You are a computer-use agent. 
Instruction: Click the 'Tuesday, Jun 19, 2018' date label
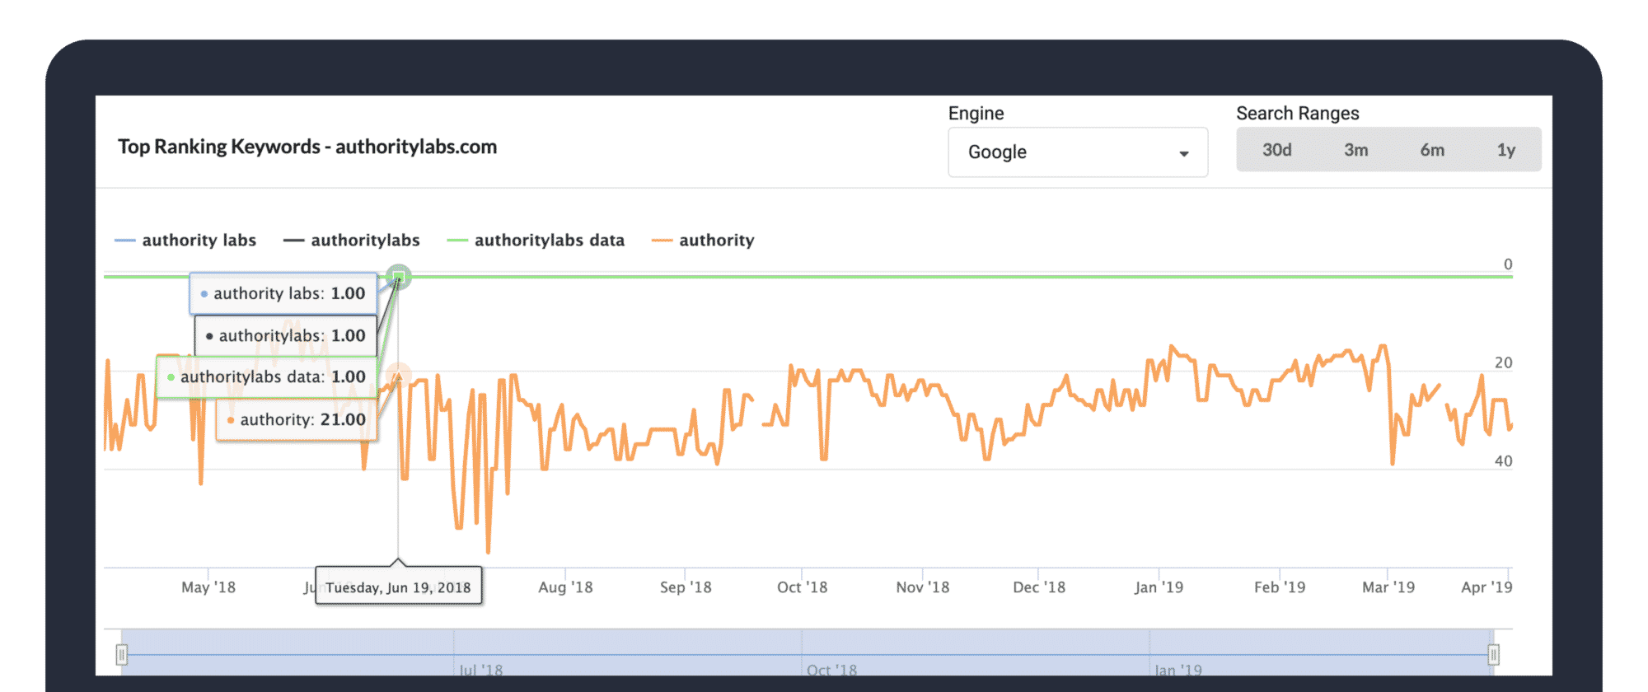click(x=399, y=587)
